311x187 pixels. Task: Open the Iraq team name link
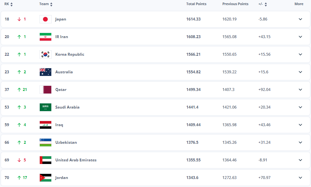pyautogui.click(x=59, y=125)
